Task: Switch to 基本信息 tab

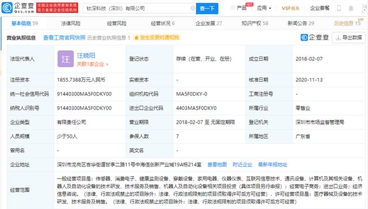Action: click(x=25, y=23)
